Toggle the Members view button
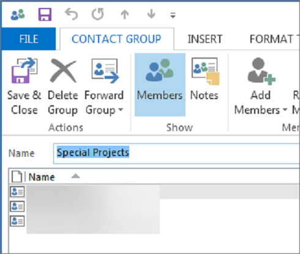 click(160, 84)
